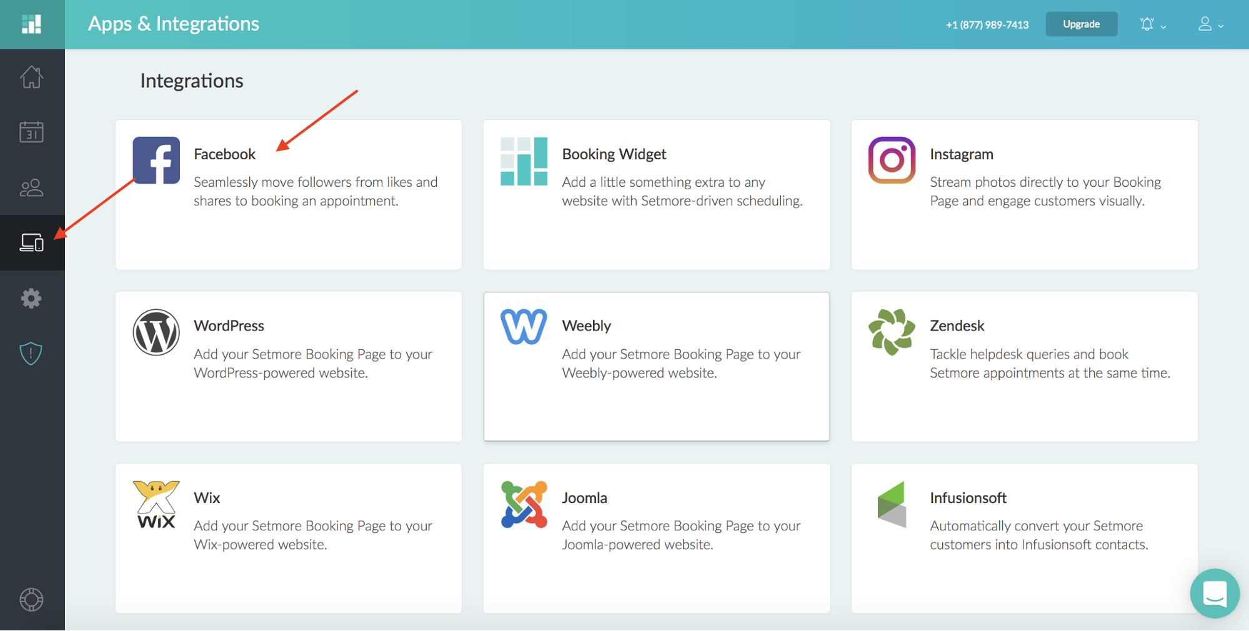Open the Booking Widget title
This screenshot has width=1249, height=631.
tap(614, 154)
